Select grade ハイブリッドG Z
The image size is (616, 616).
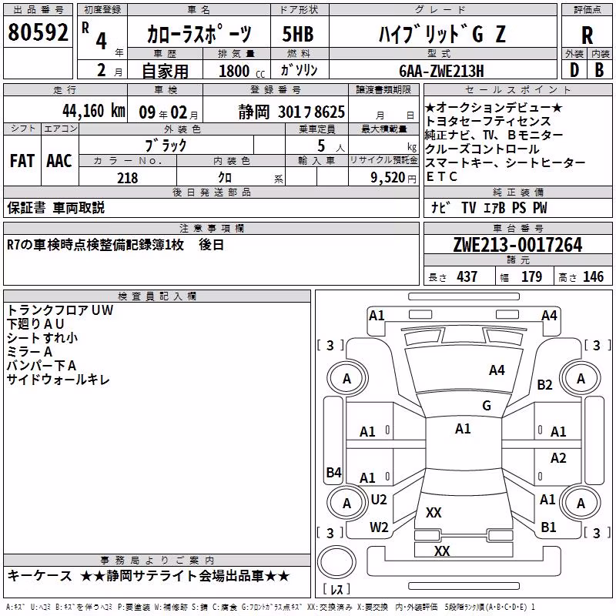442,34
